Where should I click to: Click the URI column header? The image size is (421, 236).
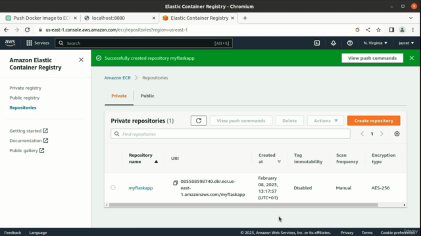175,159
